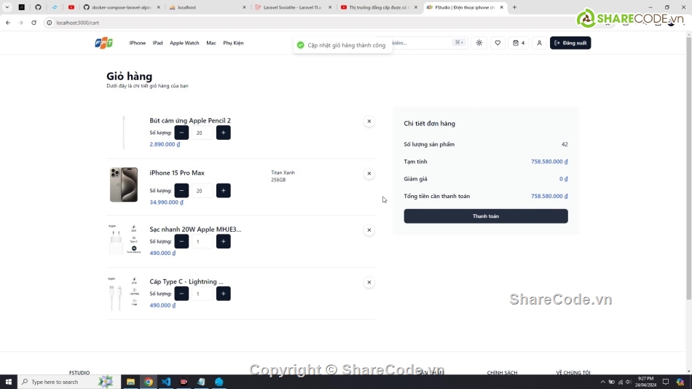Toggle the light/dark theme sun icon

[479, 43]
